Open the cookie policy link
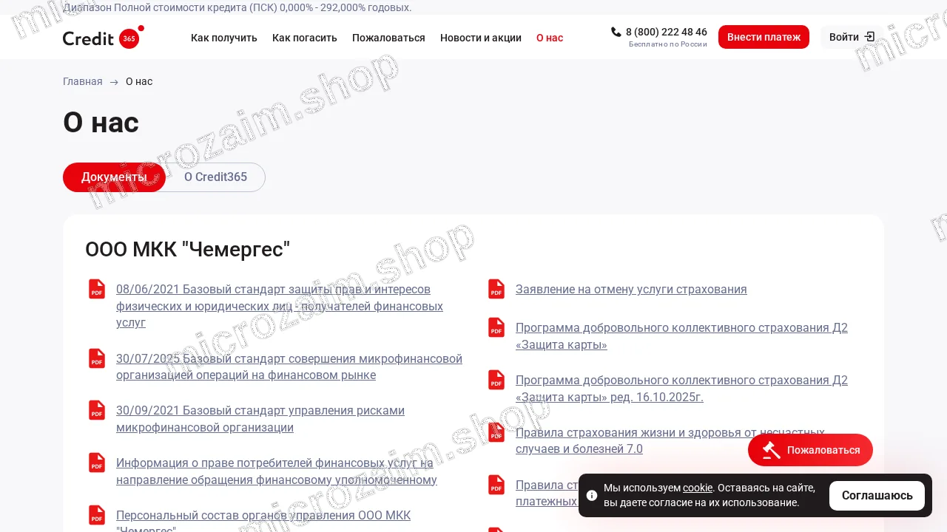 coord(698,488)
